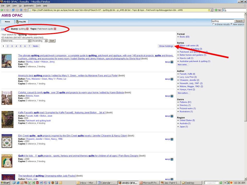Expand 'More authors...' in the Author facet

[183, 93]
